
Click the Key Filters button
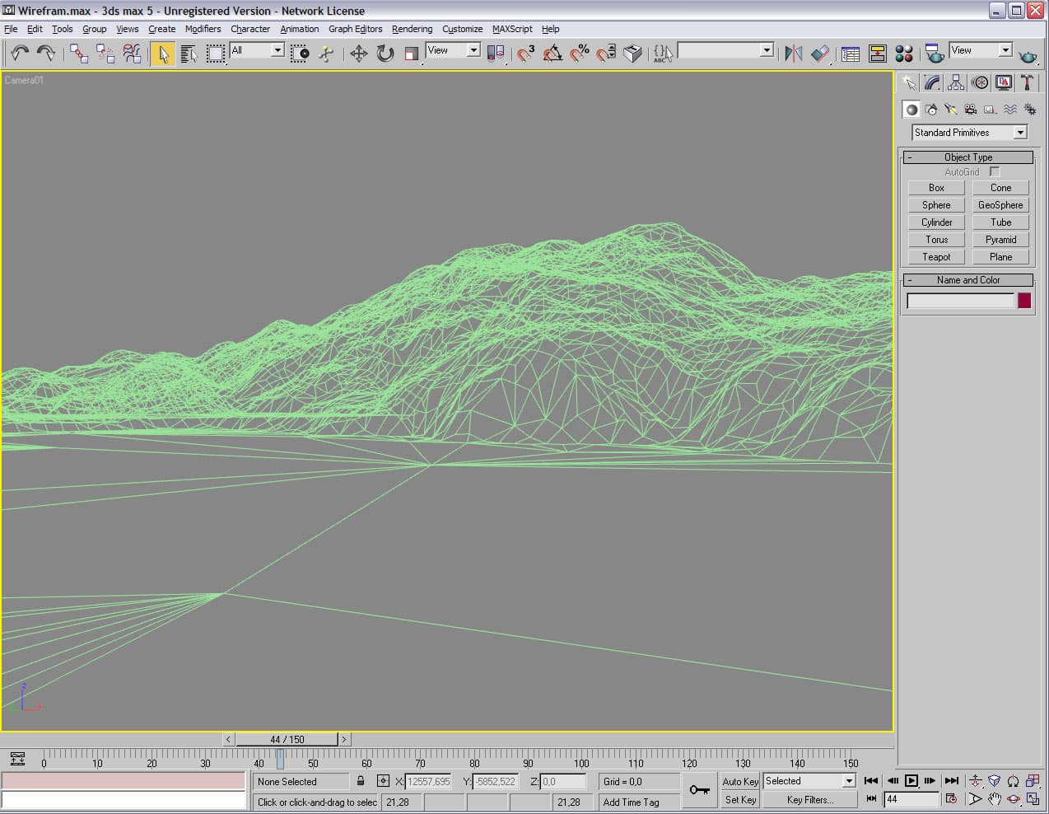[x=809, y=799]
